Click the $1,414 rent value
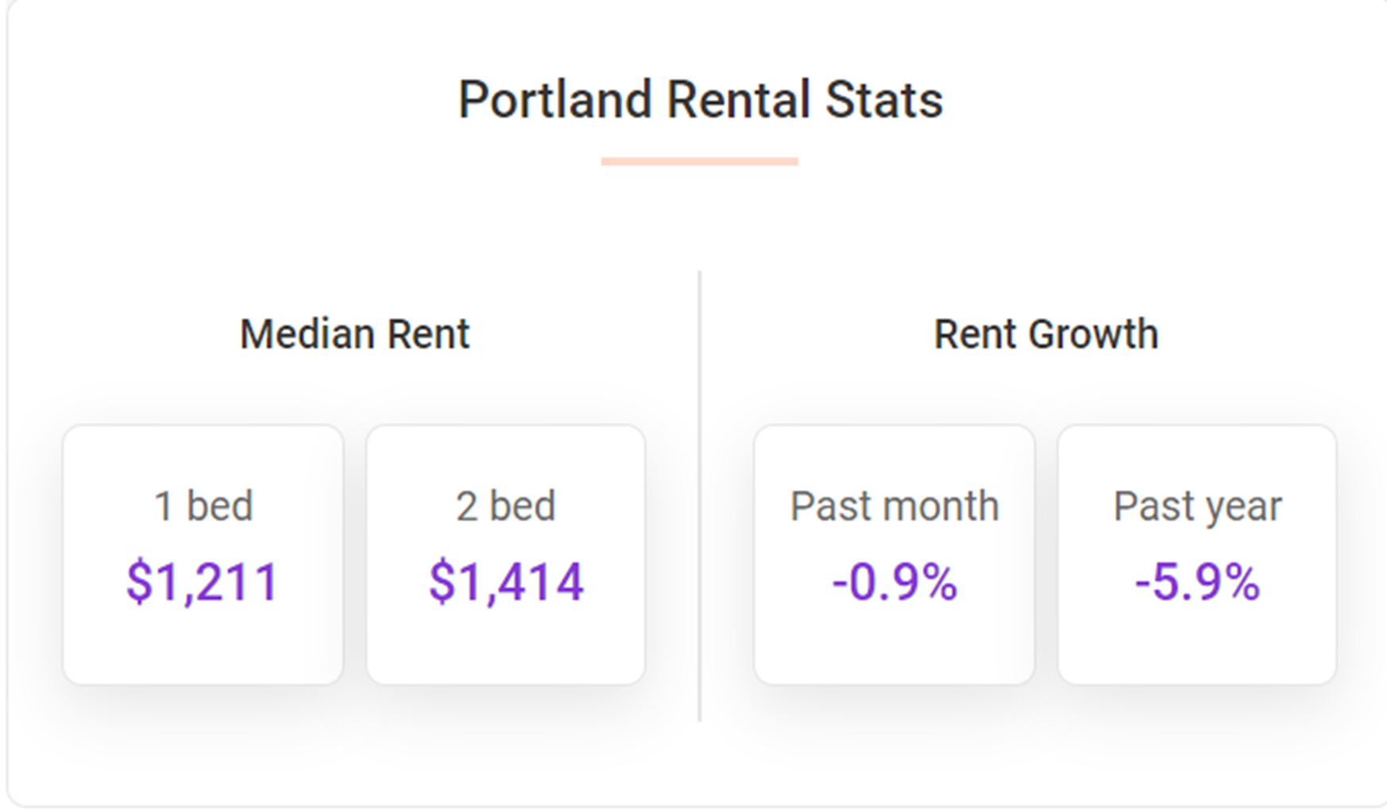Image resolution: width=1387 pixels, height=810 pixels. click(506, 582)
